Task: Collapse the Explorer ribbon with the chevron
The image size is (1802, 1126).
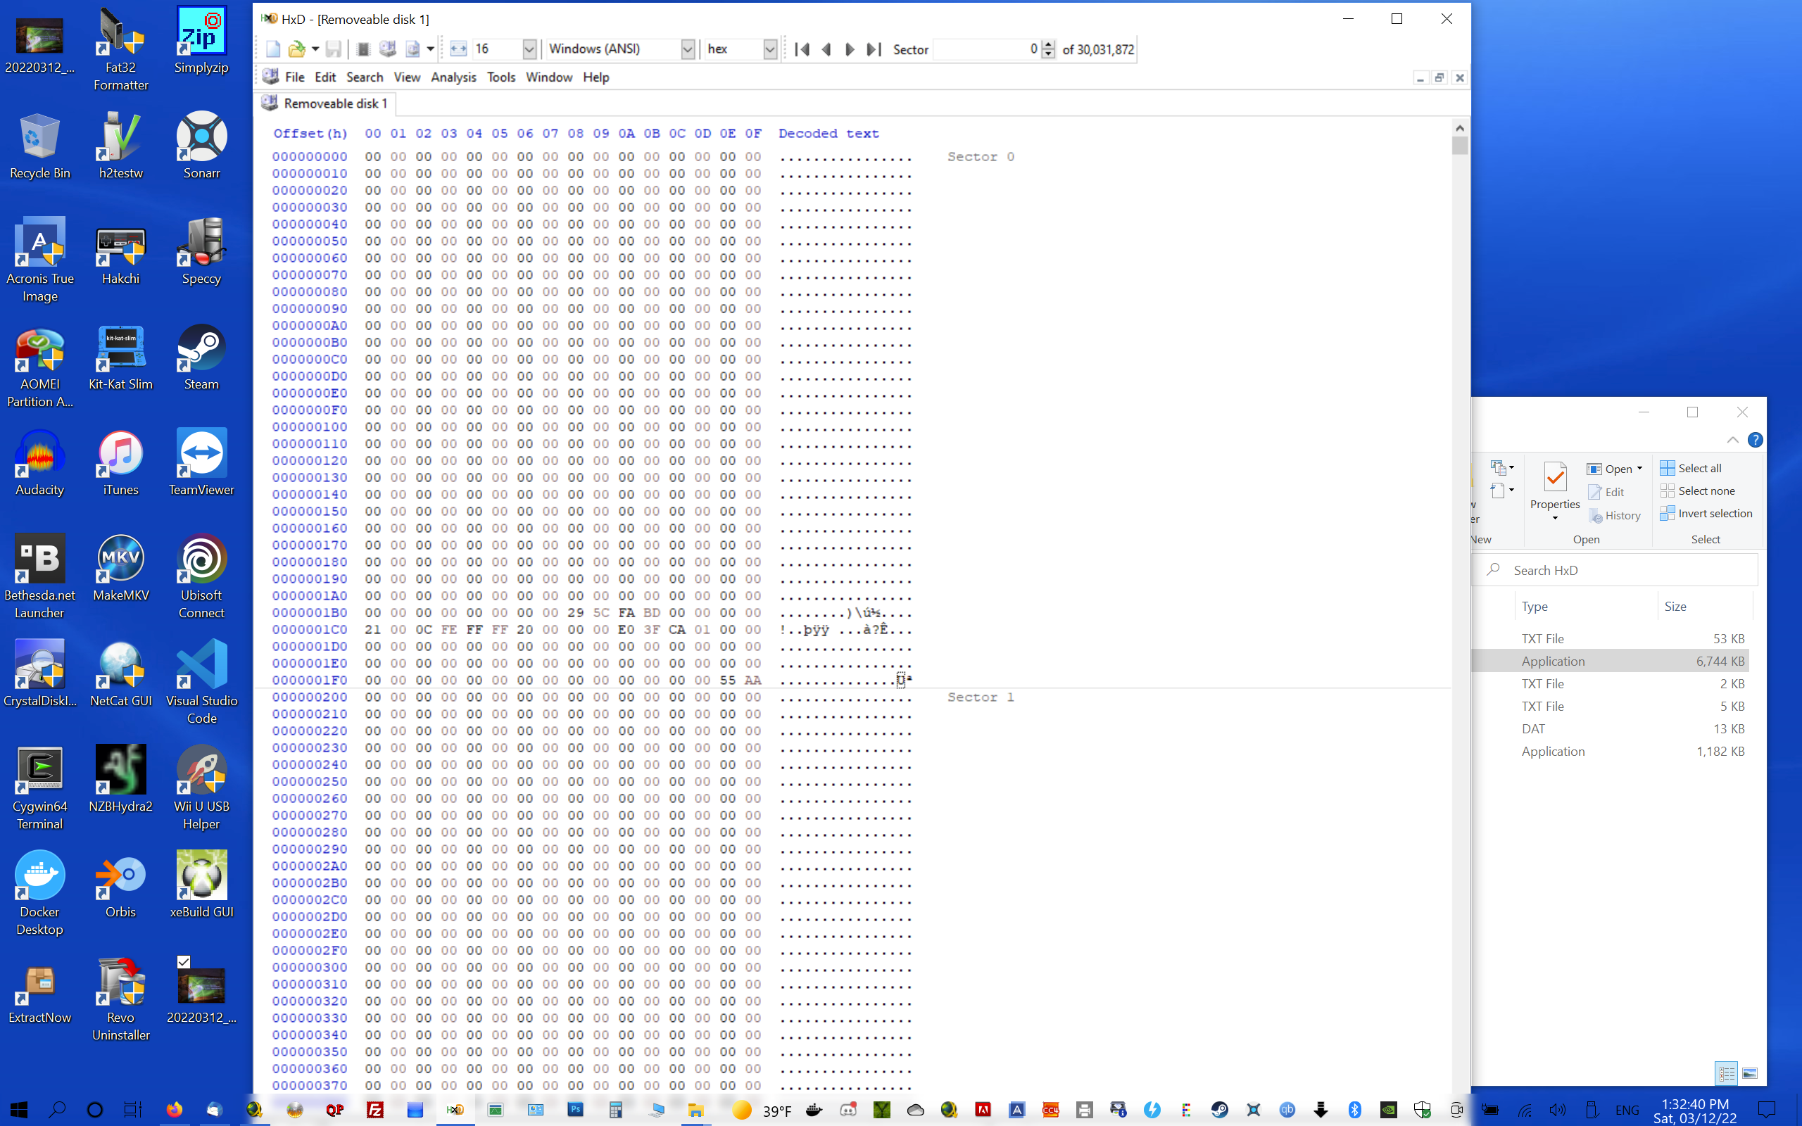Action: tap(1733, 440)
